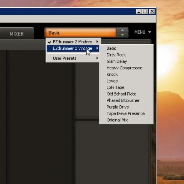
Task: Choose the Glam Delay preset
Action: coord(126,61)
